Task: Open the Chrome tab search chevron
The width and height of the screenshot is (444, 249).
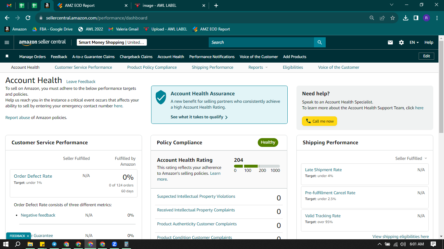Action: click(392, 5)
